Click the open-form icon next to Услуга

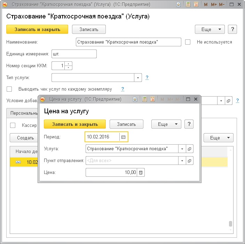[x=190, y=149]
